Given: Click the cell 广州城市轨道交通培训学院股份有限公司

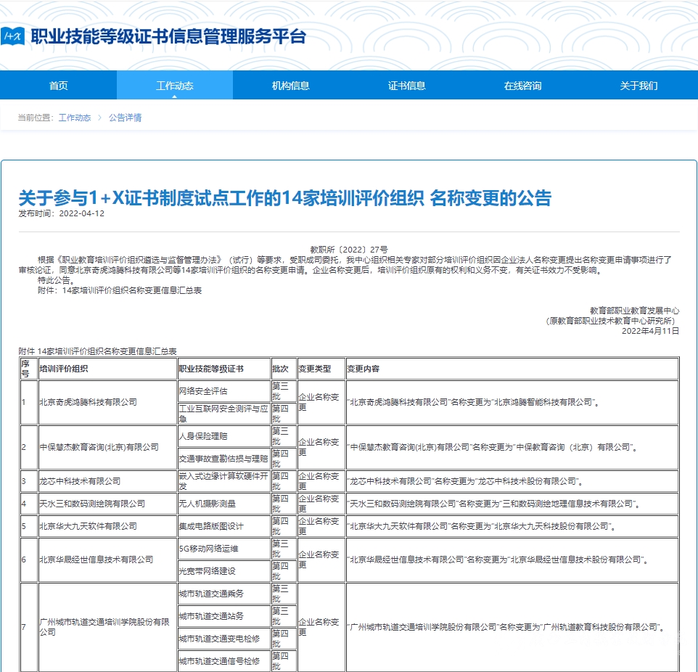Looking at the screenshot, I should coord(107,626).
